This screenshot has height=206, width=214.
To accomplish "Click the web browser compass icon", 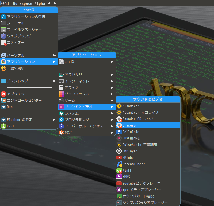I will coord(3,36).
